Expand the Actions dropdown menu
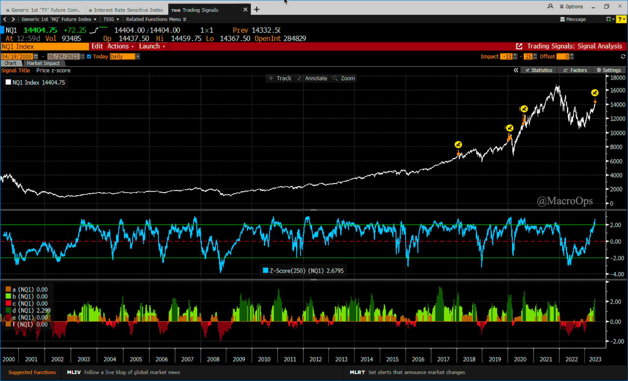This screenshot has height=381, width=628. click(x=120, y=46)
